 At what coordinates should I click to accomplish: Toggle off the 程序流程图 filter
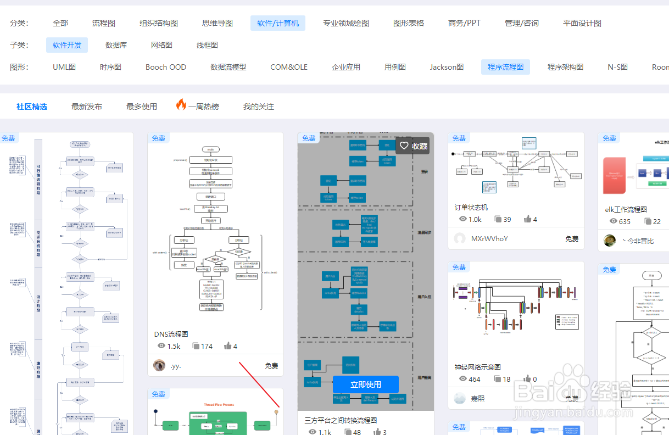click(505, 66)
